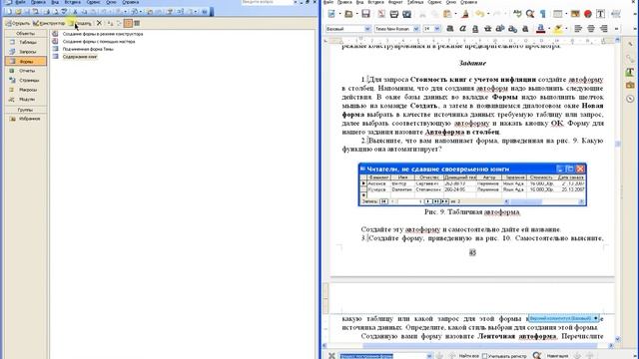The image size is (639, 359).
Task: Click the Find magnifier icon in Writer toolbar
Action: pyautogui.click(x=530, y=14)
